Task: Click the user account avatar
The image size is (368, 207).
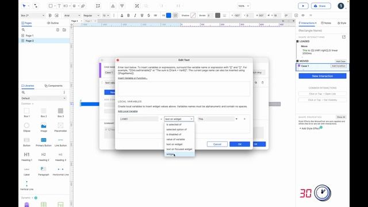Action: pos(341,6)
